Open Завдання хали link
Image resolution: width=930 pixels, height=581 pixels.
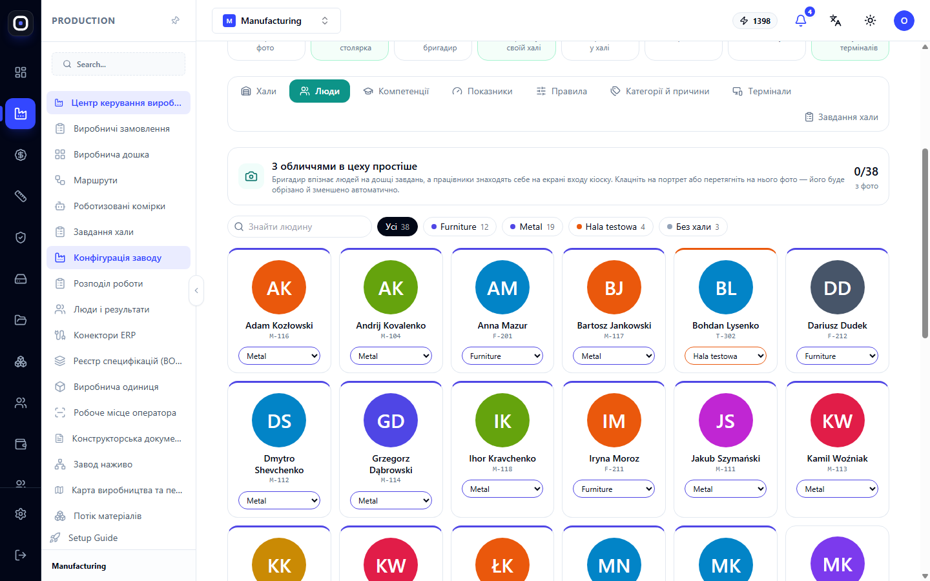[x=842, y=117]
